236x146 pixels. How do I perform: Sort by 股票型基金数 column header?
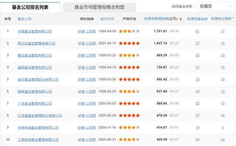point(197,19)
